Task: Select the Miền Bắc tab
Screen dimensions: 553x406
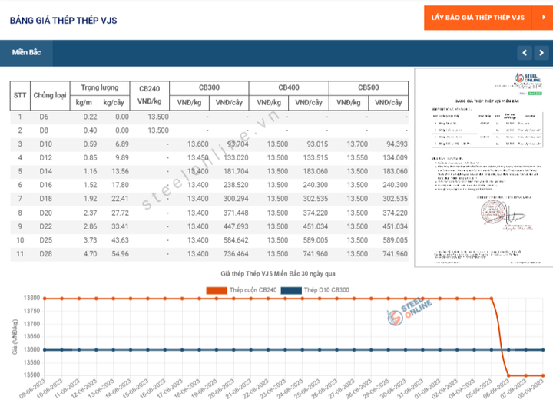Action: [26, 52]
